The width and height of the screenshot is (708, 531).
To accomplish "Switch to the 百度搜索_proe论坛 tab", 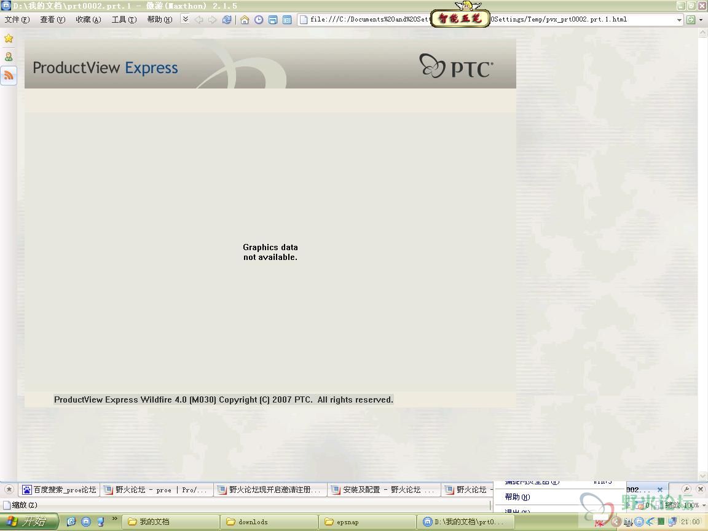I will tap(60, 490).
